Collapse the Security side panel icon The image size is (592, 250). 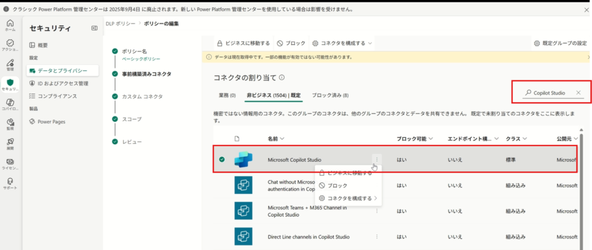pos(94,28)
